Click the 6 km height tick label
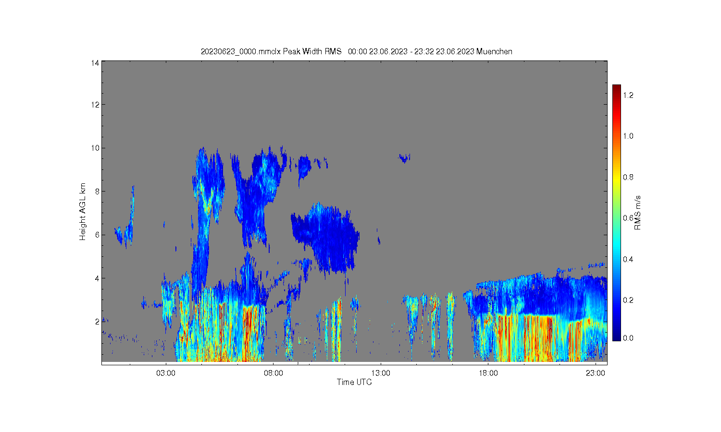The height and width of the screenshot is (432, 721). pos(98,235)
